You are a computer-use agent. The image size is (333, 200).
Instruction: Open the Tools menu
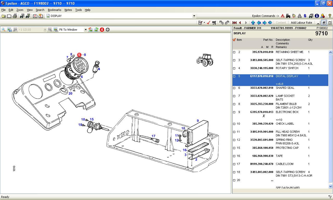coord(78,10)
